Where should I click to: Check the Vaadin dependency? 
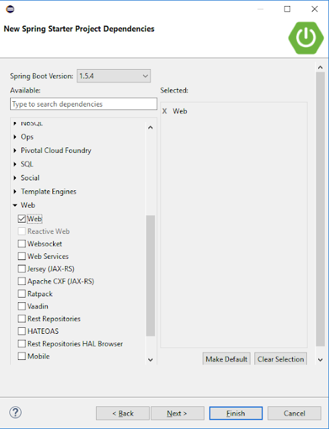pos(21,306)
